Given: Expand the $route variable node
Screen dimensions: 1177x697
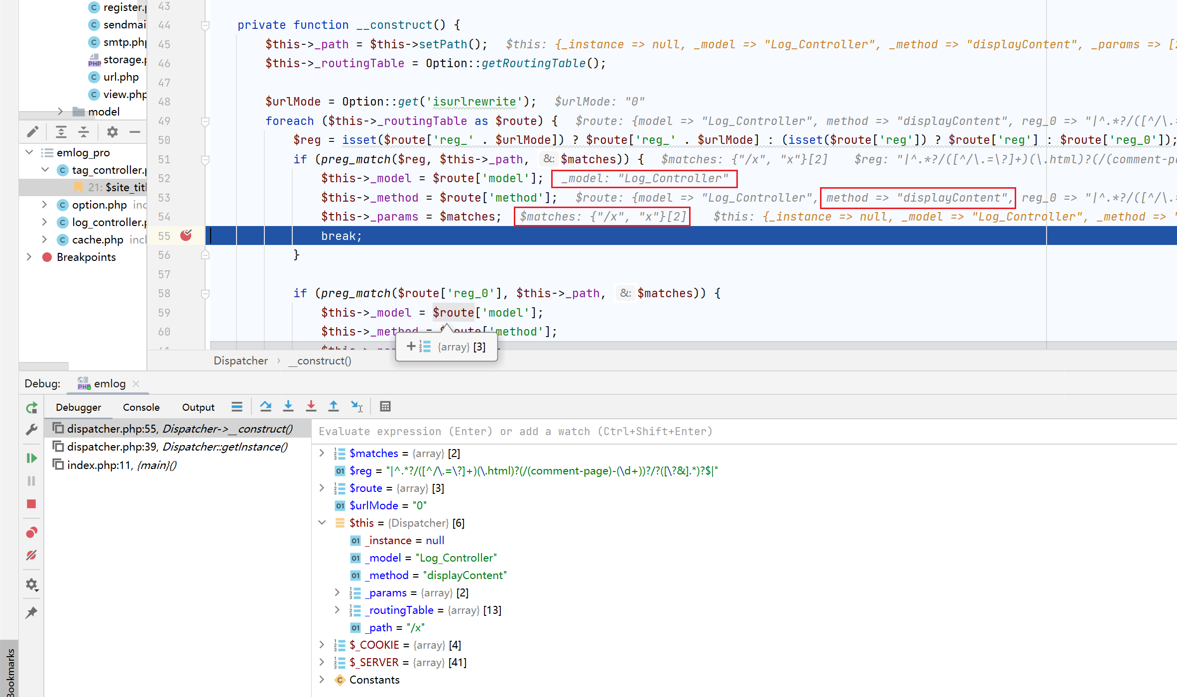Looking at the screenshot, I should pos(322,488).
